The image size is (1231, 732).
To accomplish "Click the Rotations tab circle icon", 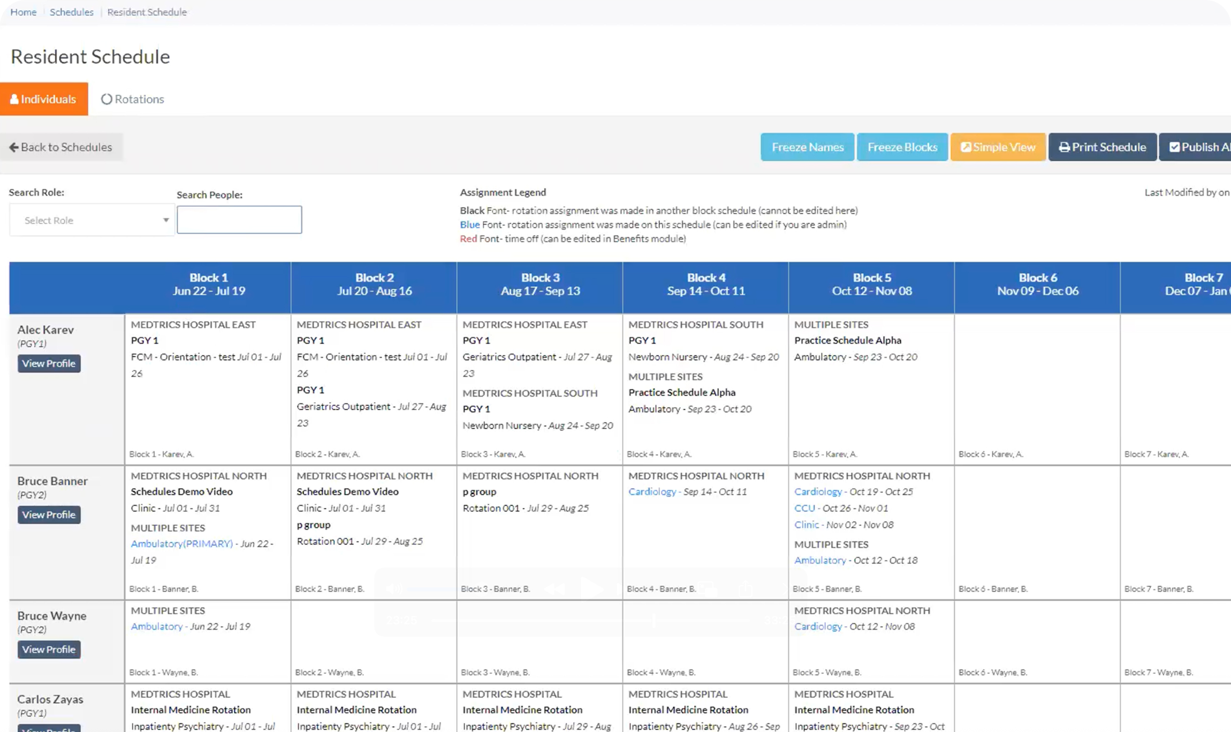I will point(107,100).
